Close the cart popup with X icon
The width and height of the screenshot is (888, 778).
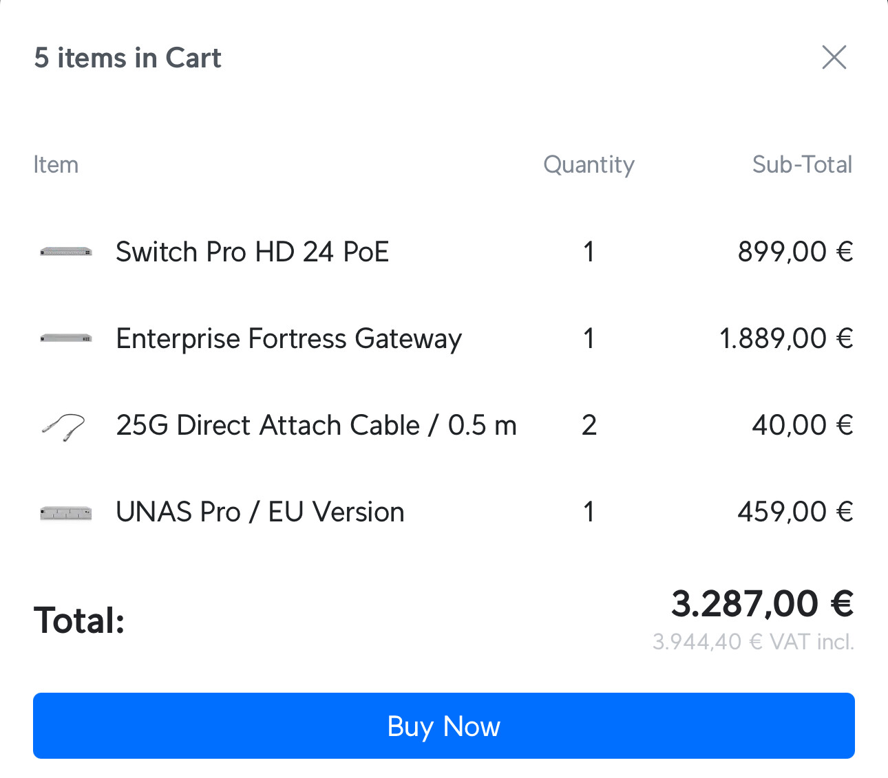click(x=834, y=58)
